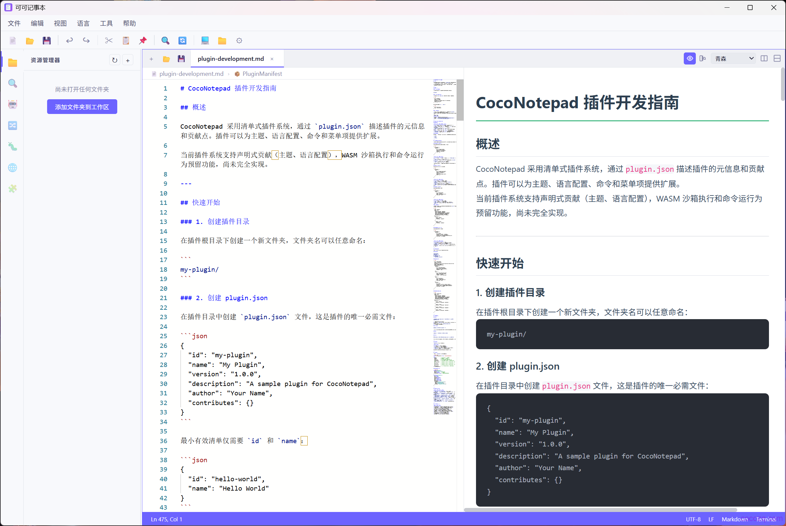
Task: Add a new editor tab with plus icon
Action: [x=151, y=59]
